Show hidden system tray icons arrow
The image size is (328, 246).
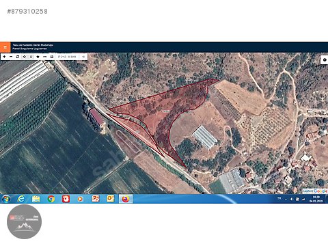pos(286,199)
